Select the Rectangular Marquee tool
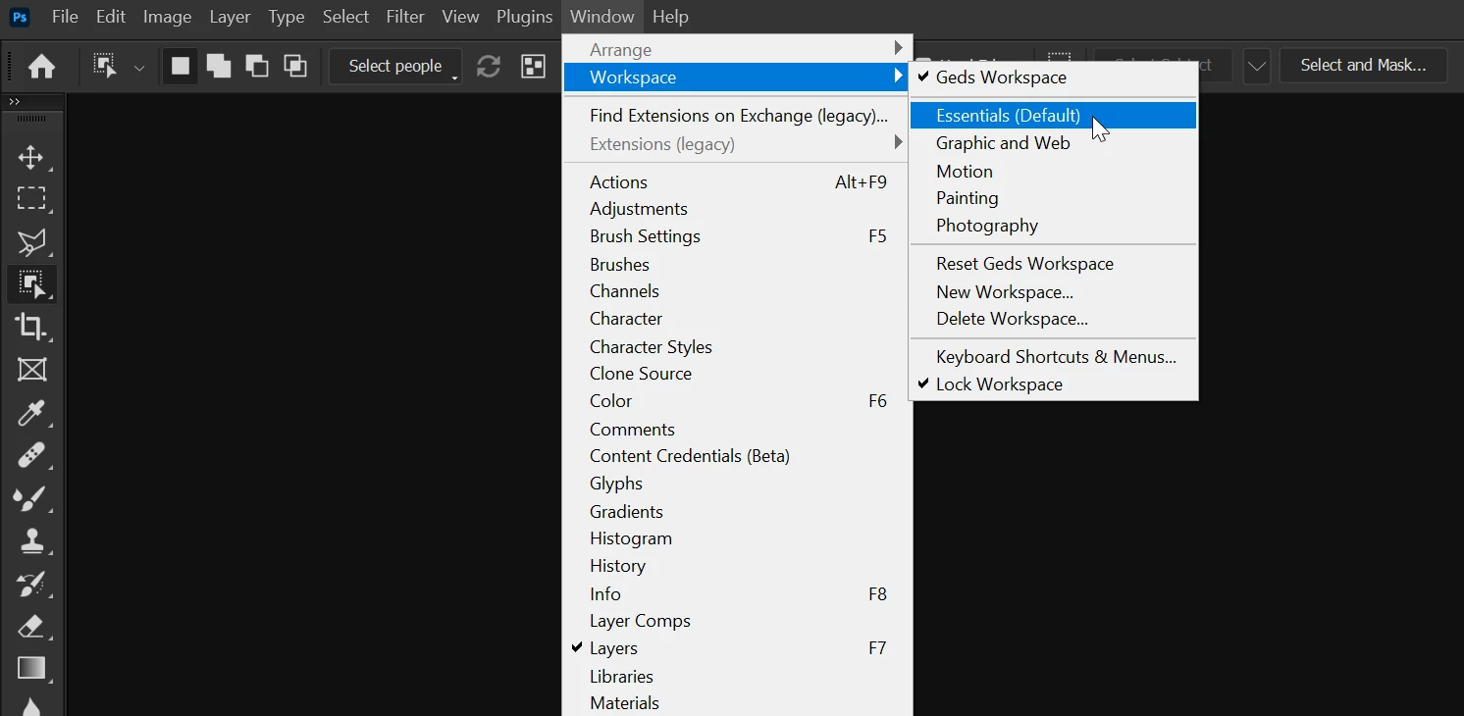Screen dimensions: 1464x716 pos(31,199)
